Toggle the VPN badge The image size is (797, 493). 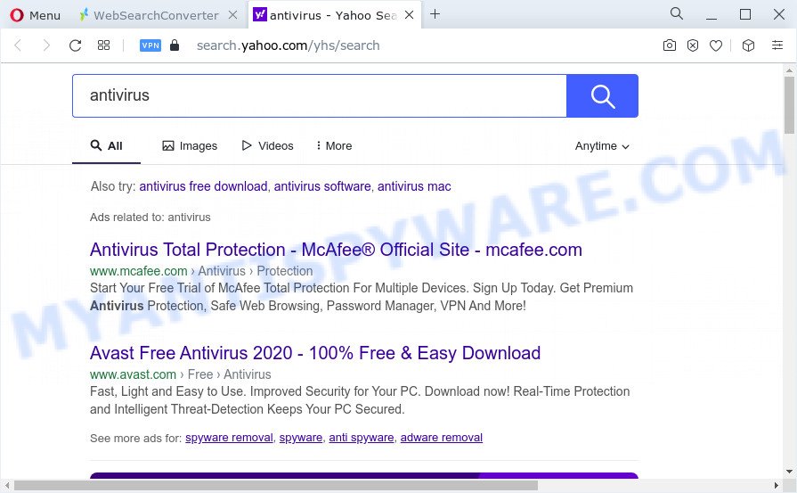[x=150, y=45]
